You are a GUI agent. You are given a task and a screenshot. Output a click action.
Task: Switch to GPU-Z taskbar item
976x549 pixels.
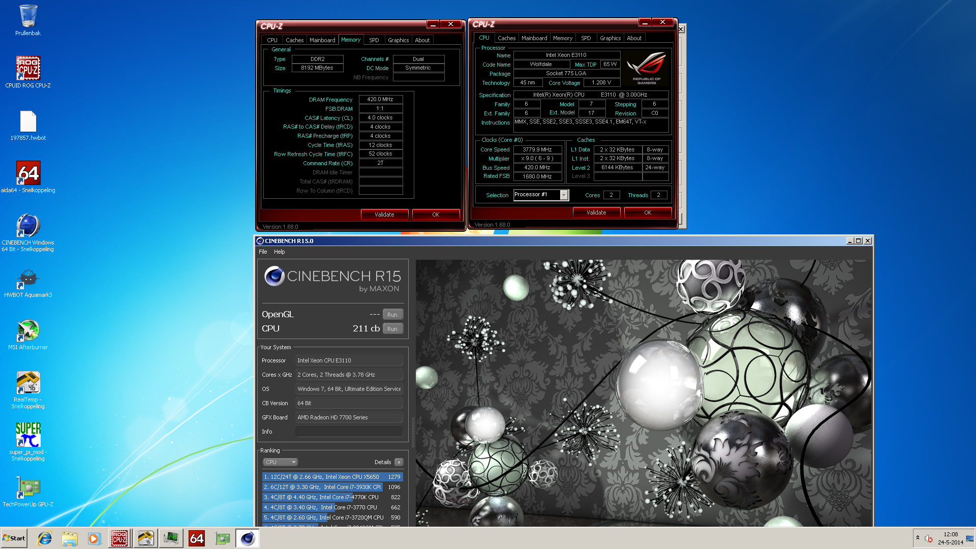tap(222, 538)
